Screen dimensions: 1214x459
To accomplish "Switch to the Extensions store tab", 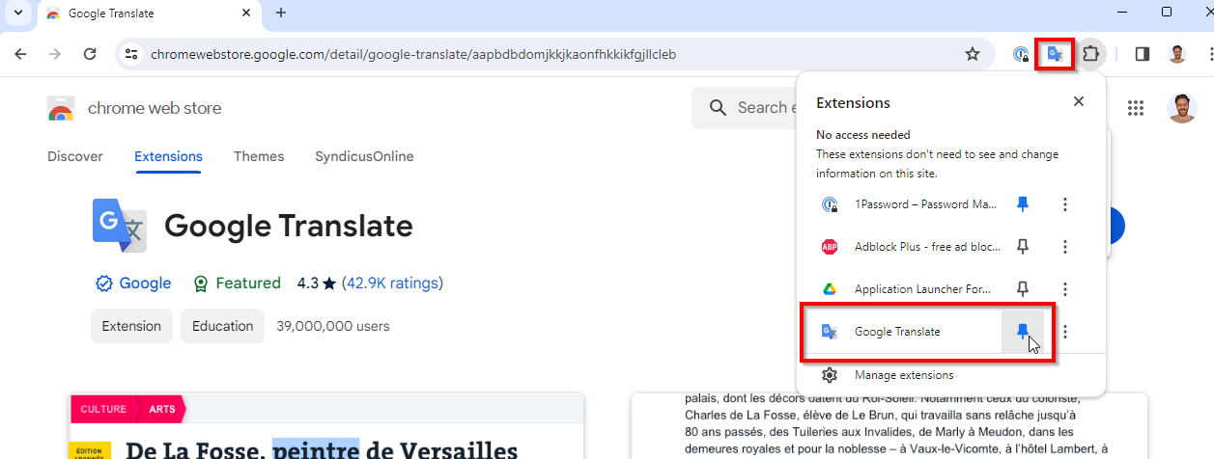I will 168,156.
